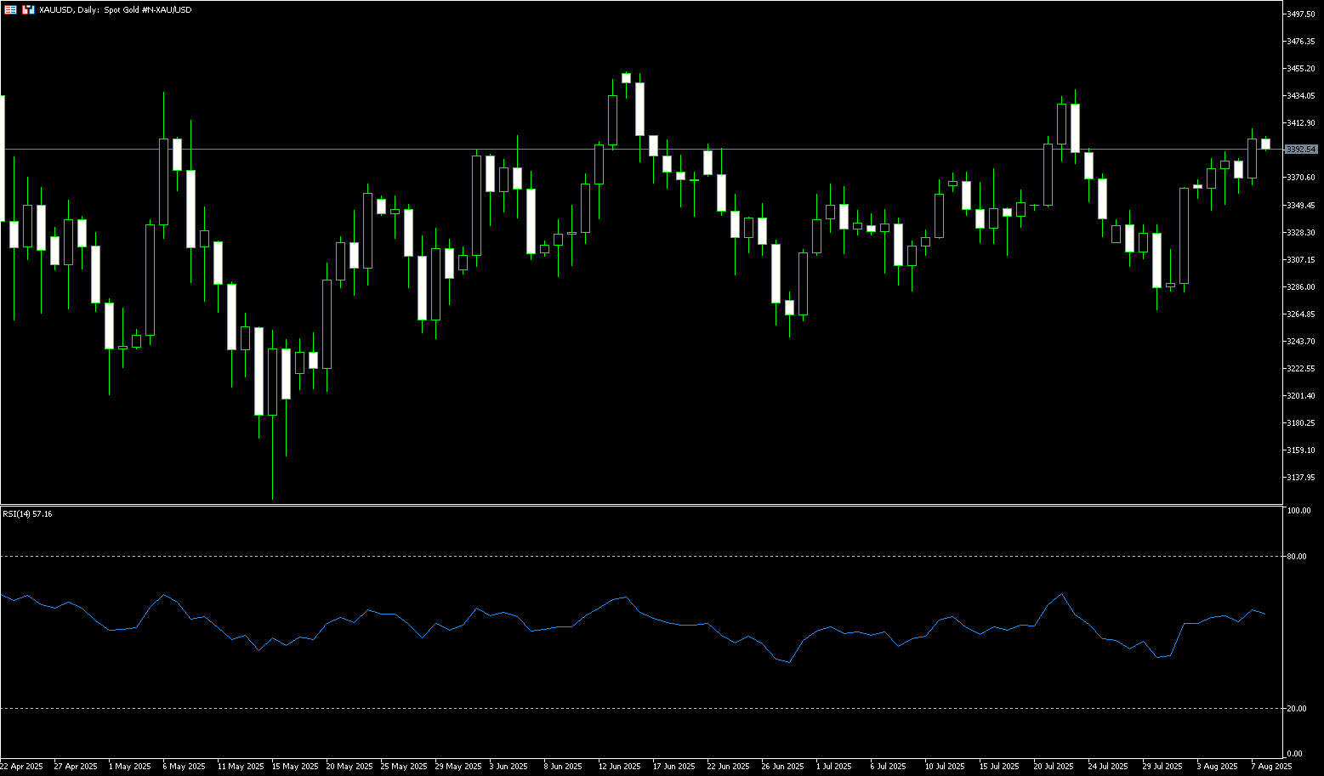Click the RSI 80.00 level label

[1297, 557]
